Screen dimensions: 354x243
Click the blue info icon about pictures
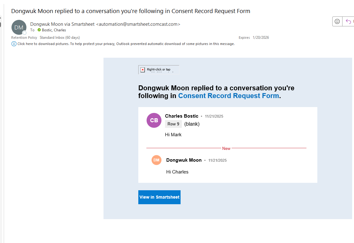(x=14, y=44)
